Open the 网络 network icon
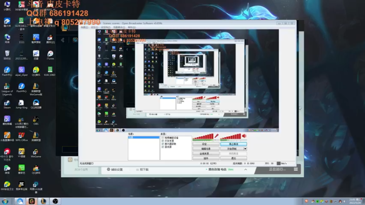Viewport: 365px width, 205px height. coord(7,39)
